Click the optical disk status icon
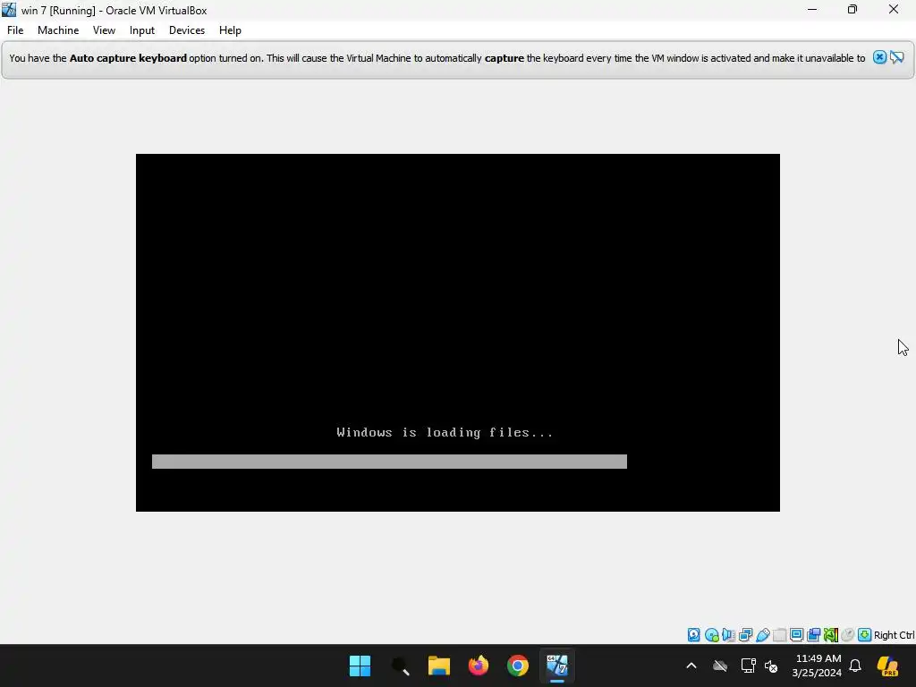Screen dimensions: 916x687 [x=711, y=635]
